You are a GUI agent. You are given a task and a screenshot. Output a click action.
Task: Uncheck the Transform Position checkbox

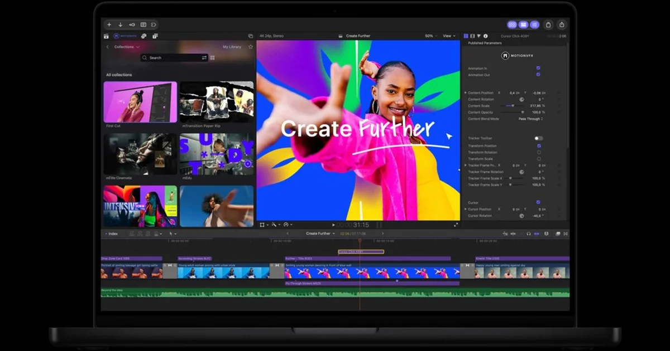[x=539, y=145]
